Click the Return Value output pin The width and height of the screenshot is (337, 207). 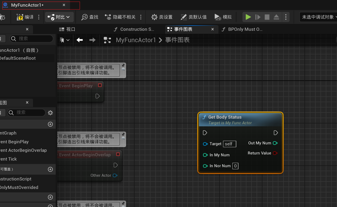tap(275, 153)
